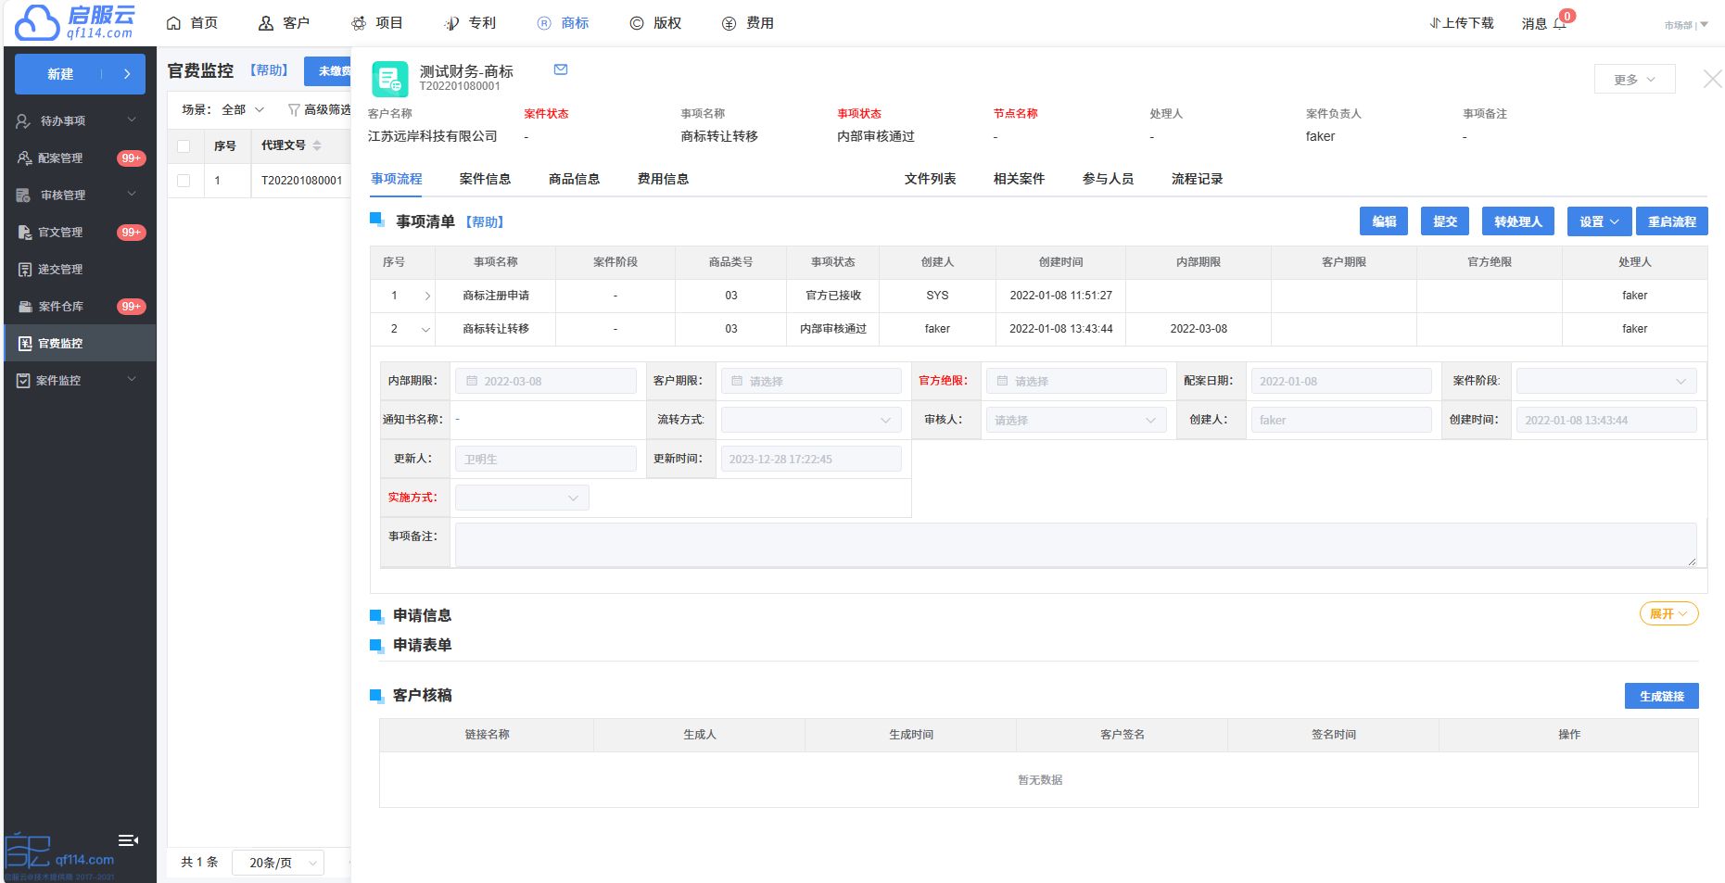Open the 场景 全部 dropdown
1725x883 pixels.
tap(244, 109)
